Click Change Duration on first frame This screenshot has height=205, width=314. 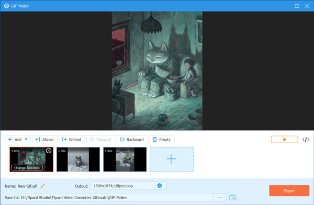27,168
